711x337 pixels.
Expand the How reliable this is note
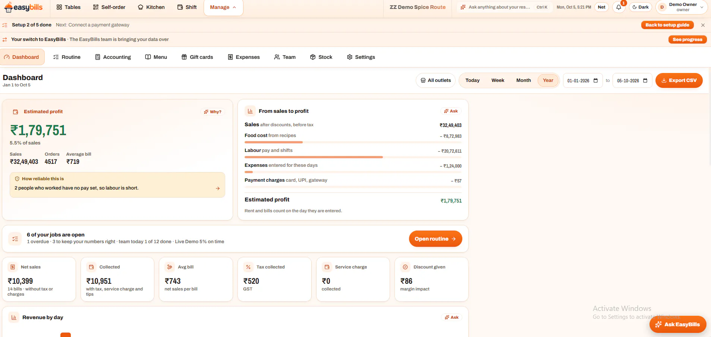coord(117,185)
